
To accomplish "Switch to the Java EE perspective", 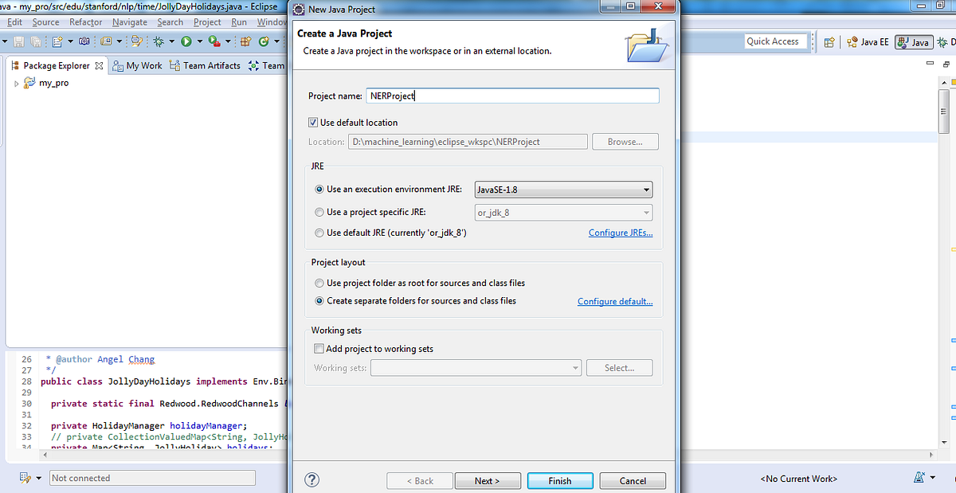I will (x=867, y=42).
